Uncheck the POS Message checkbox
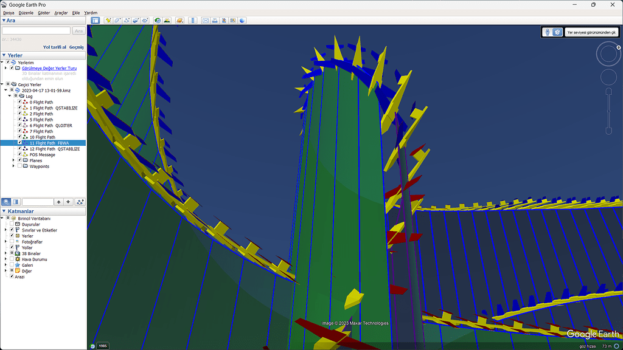623x350 pixels. (19, 154)
